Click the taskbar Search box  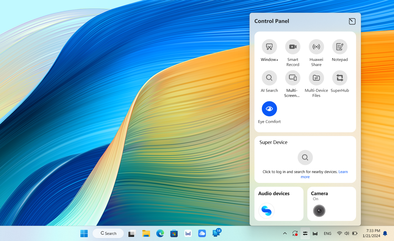point(108,233)
